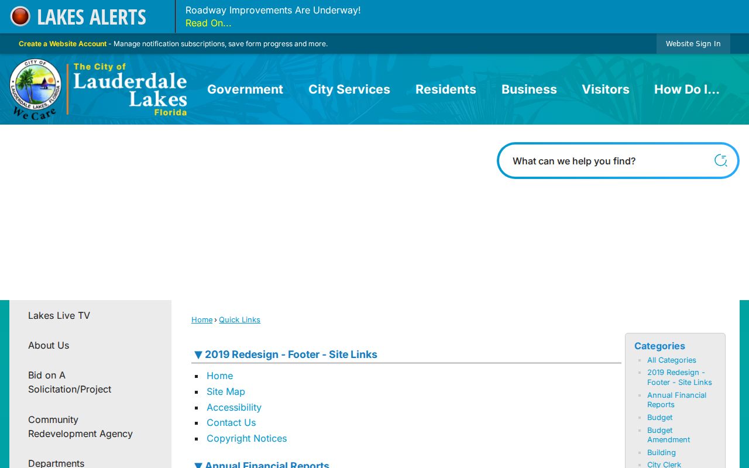Select the City Clerk category
The image size is (749, 468).
664,464
